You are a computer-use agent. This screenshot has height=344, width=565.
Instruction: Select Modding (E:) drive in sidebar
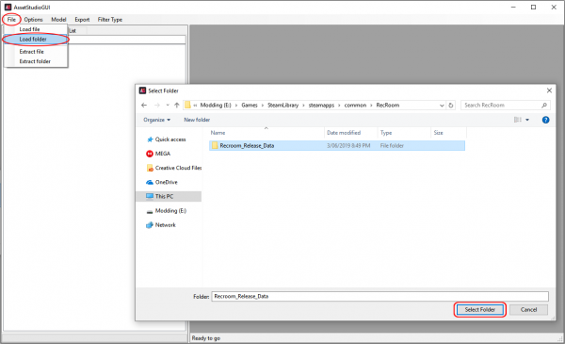click(x=170, y=211)
